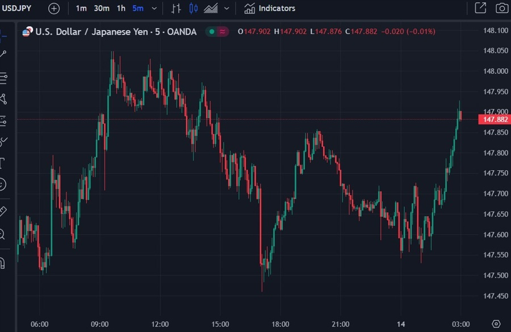Click the pink data mode indicator
Screen dimensions: 511x332
coord(223,32)
